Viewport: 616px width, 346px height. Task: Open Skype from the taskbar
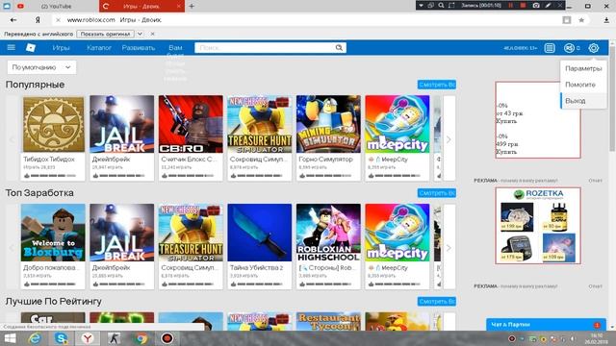point(61,338)
